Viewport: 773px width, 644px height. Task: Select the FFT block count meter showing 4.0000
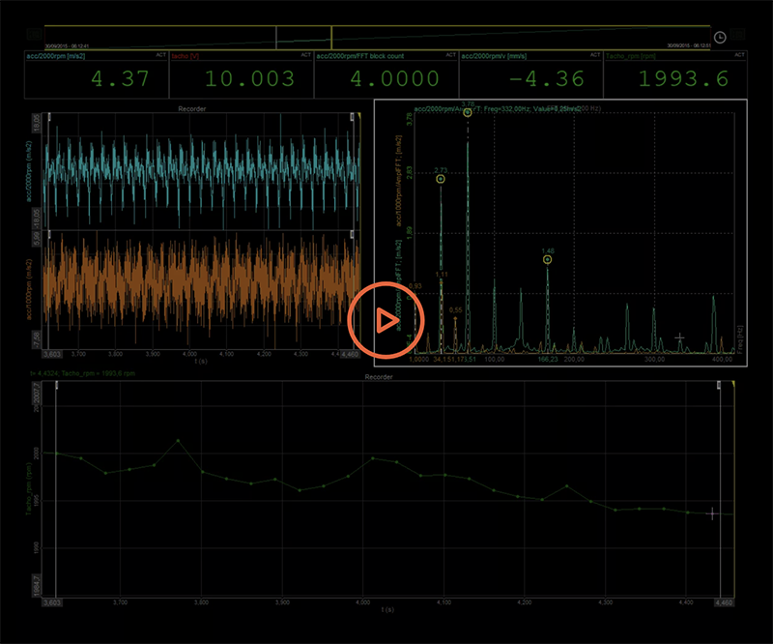386,75
